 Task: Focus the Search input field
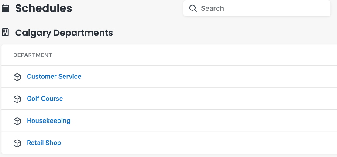click(257, 8)
